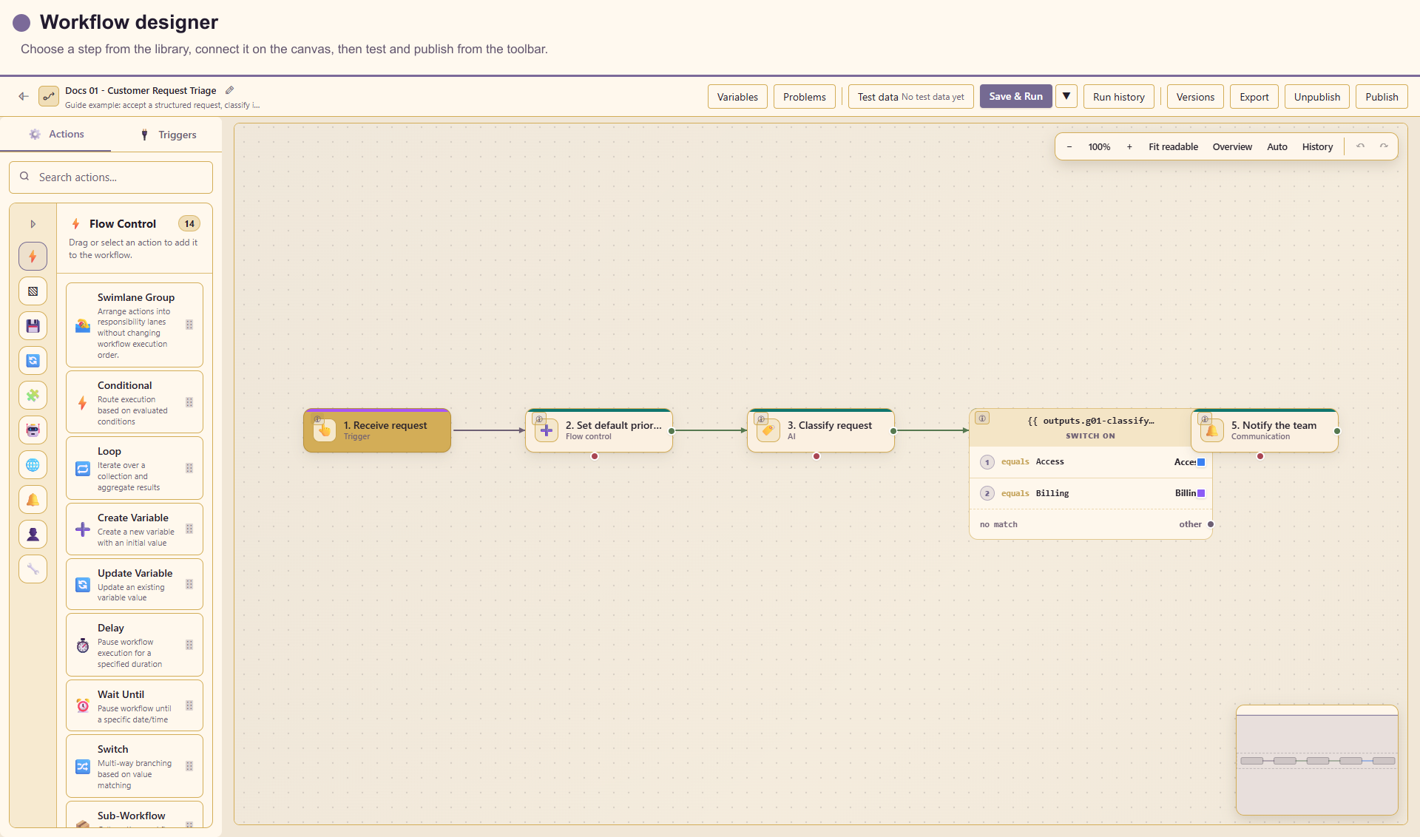Zoom in with the plus button
1420x837 pixels.
1129,146
